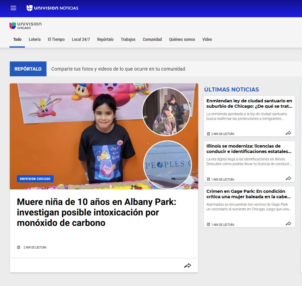This screenshot has height=286, width=302.
Task: Open the Quiénes somos tab
Action: click(x=182, y=40)
